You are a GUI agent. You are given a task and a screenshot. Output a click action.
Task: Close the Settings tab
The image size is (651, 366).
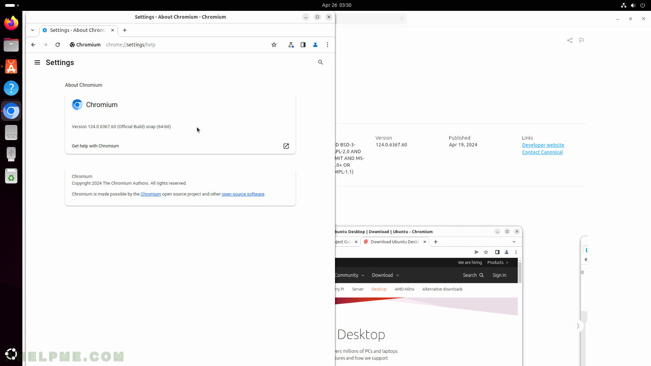click(113, 30)
